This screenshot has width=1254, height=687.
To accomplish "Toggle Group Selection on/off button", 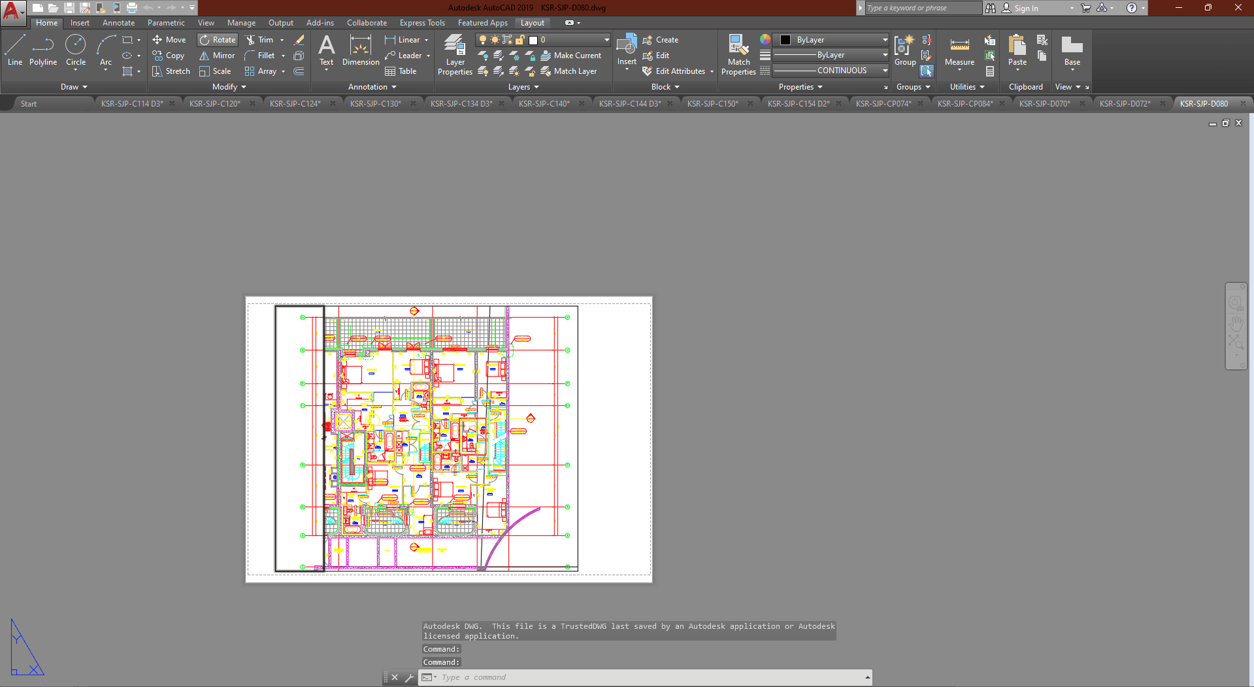I will coord(927,71).
